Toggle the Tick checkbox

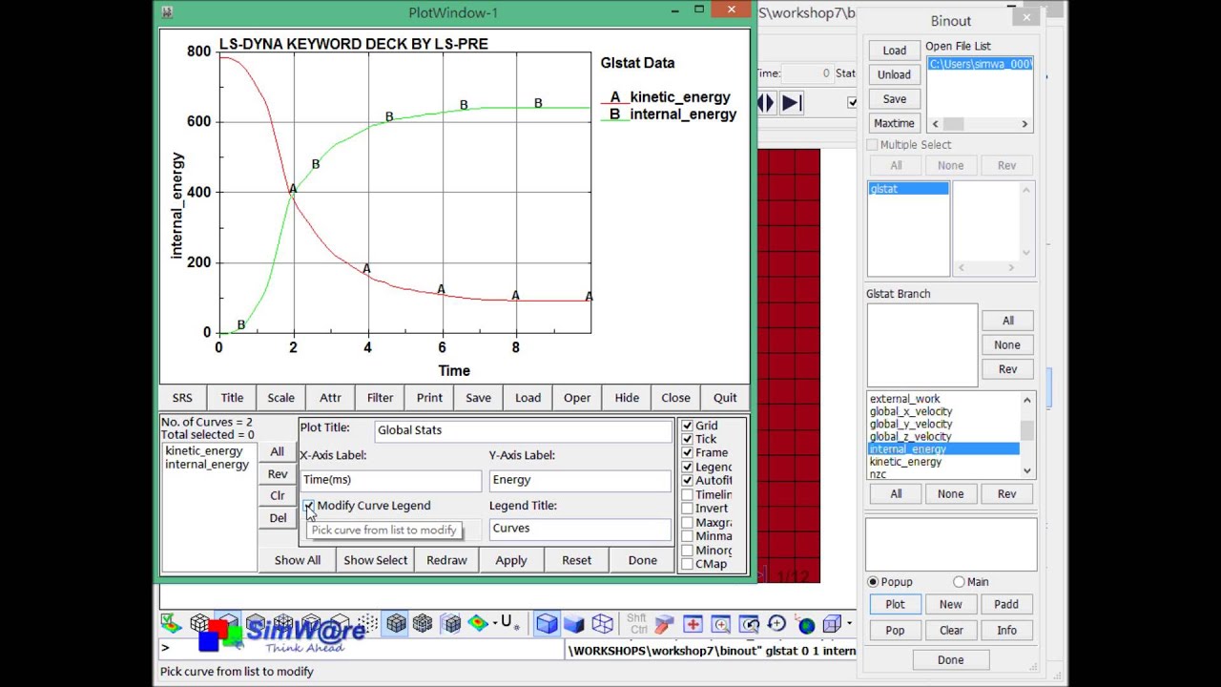click(687, 439)
